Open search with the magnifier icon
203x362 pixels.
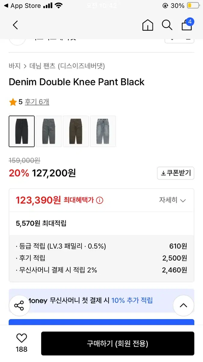[x=167, y=25]
